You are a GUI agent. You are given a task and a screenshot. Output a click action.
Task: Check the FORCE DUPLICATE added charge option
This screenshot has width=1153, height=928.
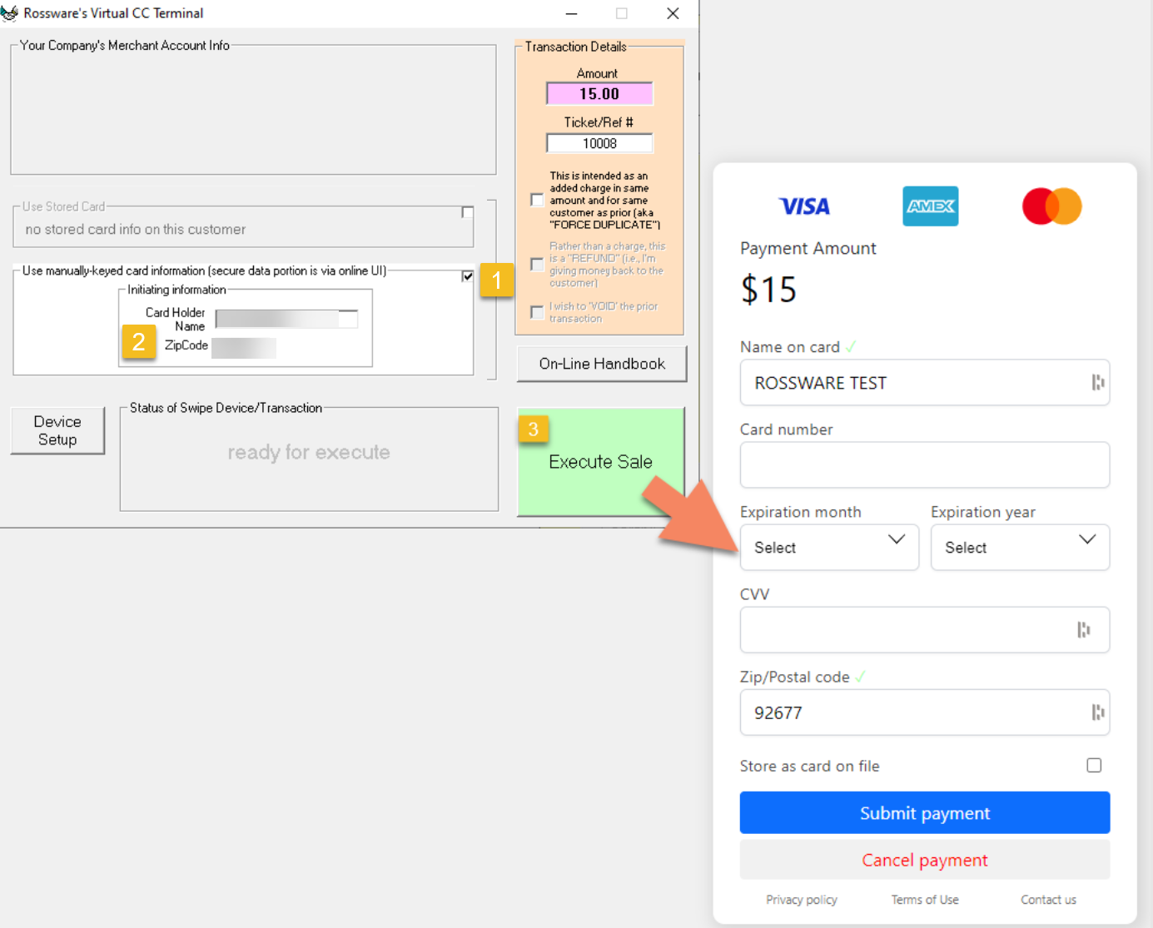click(537, 200)
